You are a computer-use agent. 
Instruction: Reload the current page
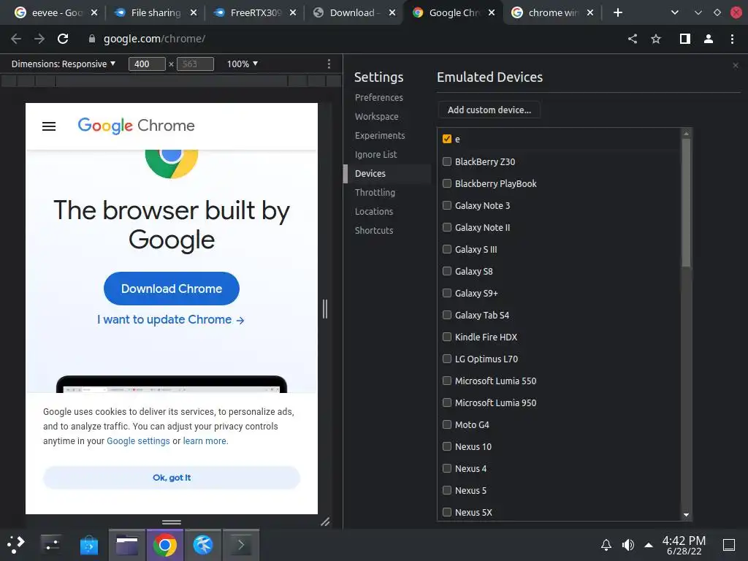63,39
